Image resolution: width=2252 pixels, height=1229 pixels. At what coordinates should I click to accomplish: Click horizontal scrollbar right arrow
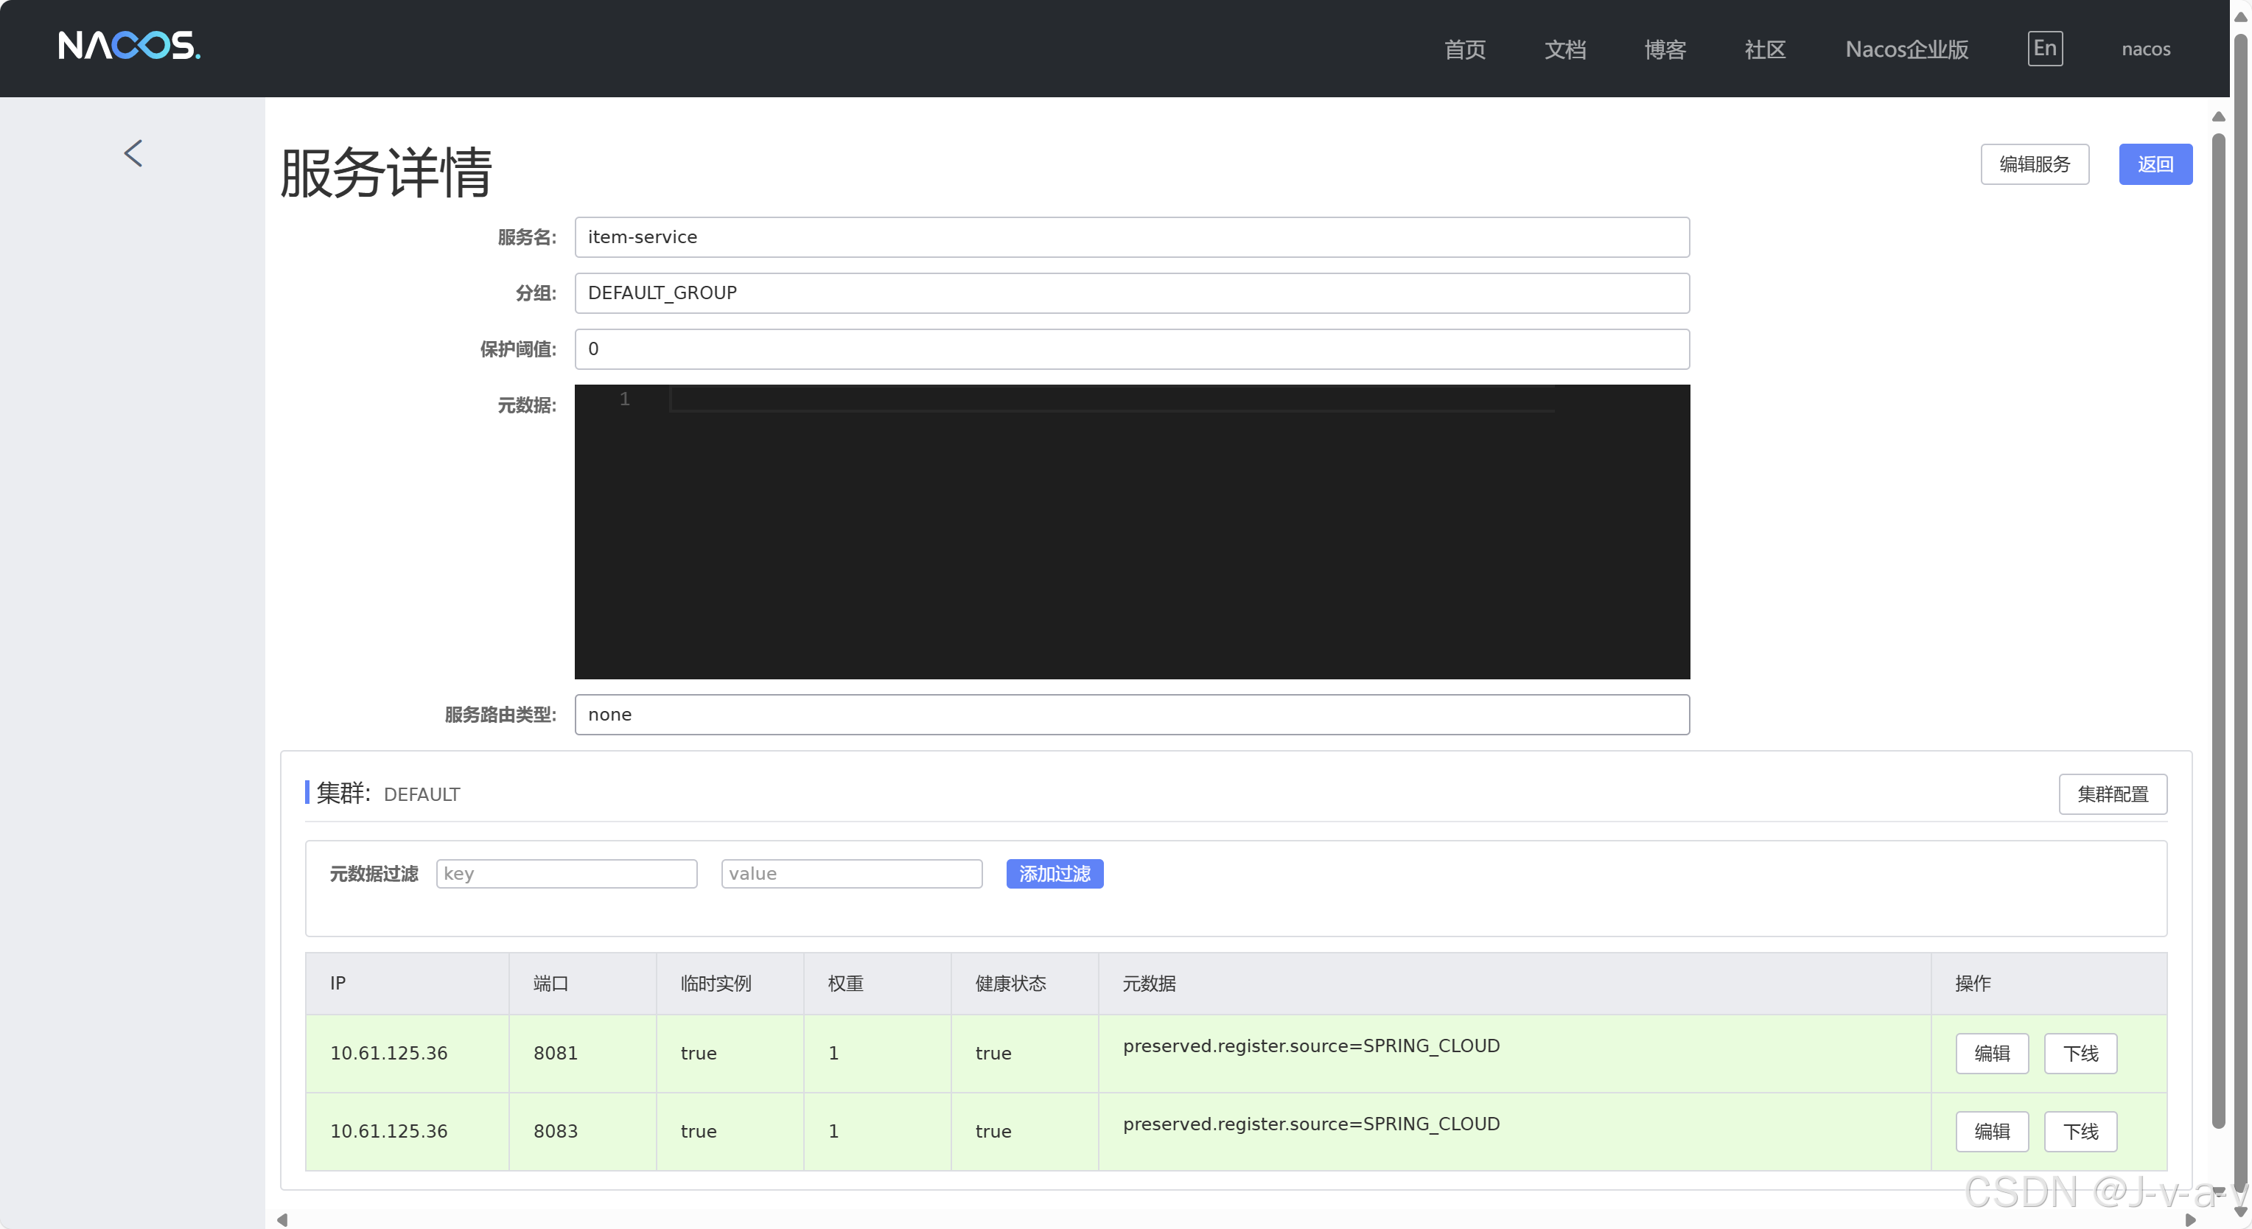[2190, 1219]
